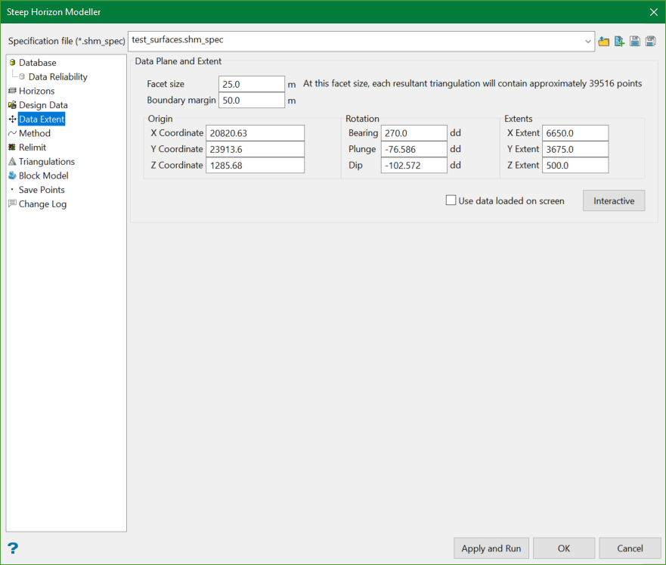Click the Apply and Run button
Viewport: 666px width, 565px height.
pos(491,548)
